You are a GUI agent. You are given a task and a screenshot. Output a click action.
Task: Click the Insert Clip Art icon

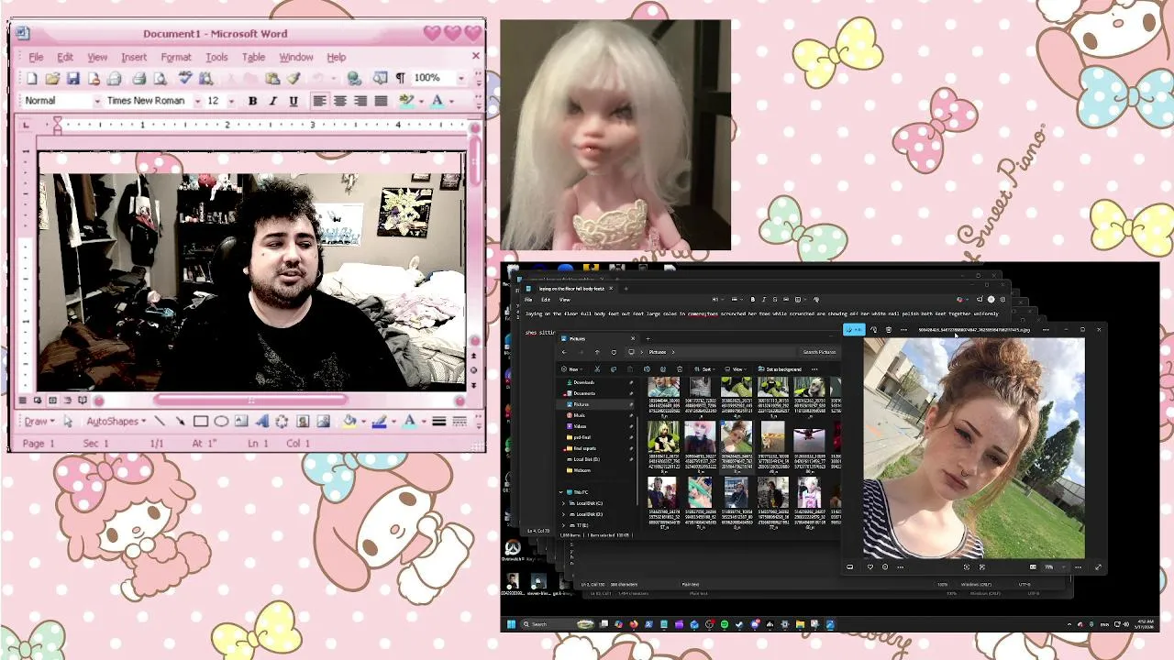(x=303, y=422)
